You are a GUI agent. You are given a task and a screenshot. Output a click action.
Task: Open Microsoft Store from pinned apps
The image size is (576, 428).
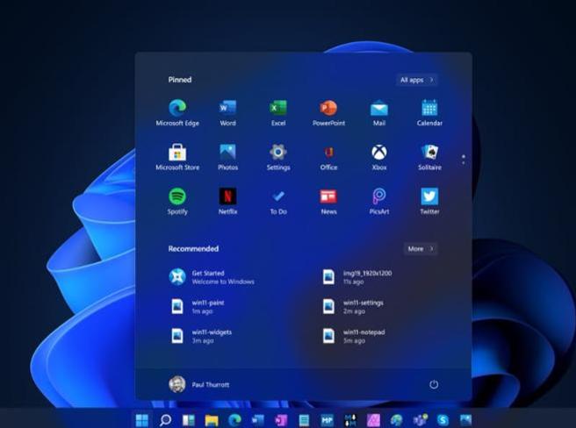177,153
